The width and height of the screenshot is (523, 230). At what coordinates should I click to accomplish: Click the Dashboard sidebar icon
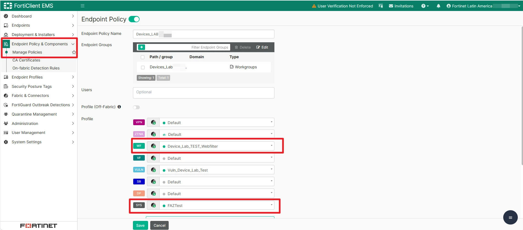tap(6, 16)
